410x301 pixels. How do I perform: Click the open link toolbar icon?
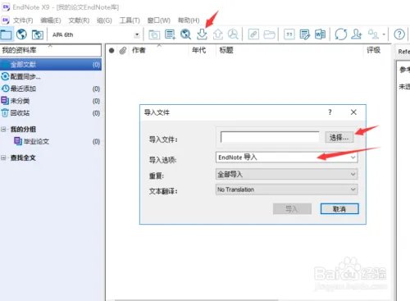253,34
